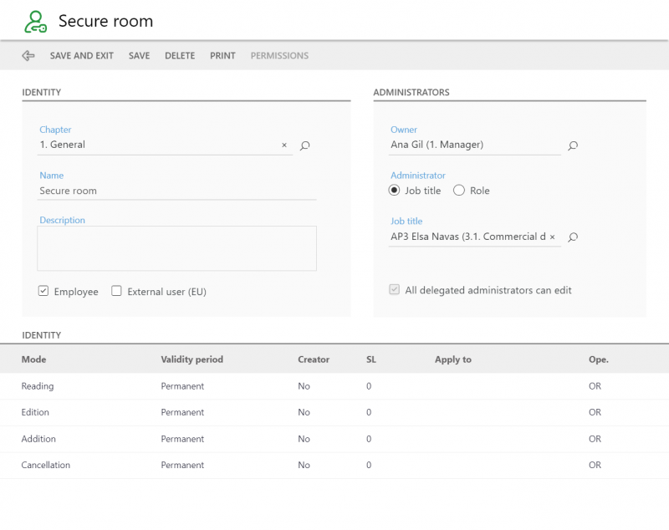
Task: Toggle the Employee checkbox
Action: click(x=43, y=291)
